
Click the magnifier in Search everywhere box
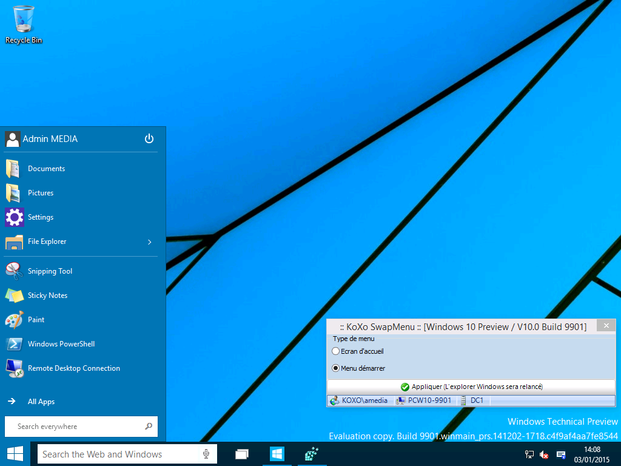pyautogui.click(x=149, y=427)
